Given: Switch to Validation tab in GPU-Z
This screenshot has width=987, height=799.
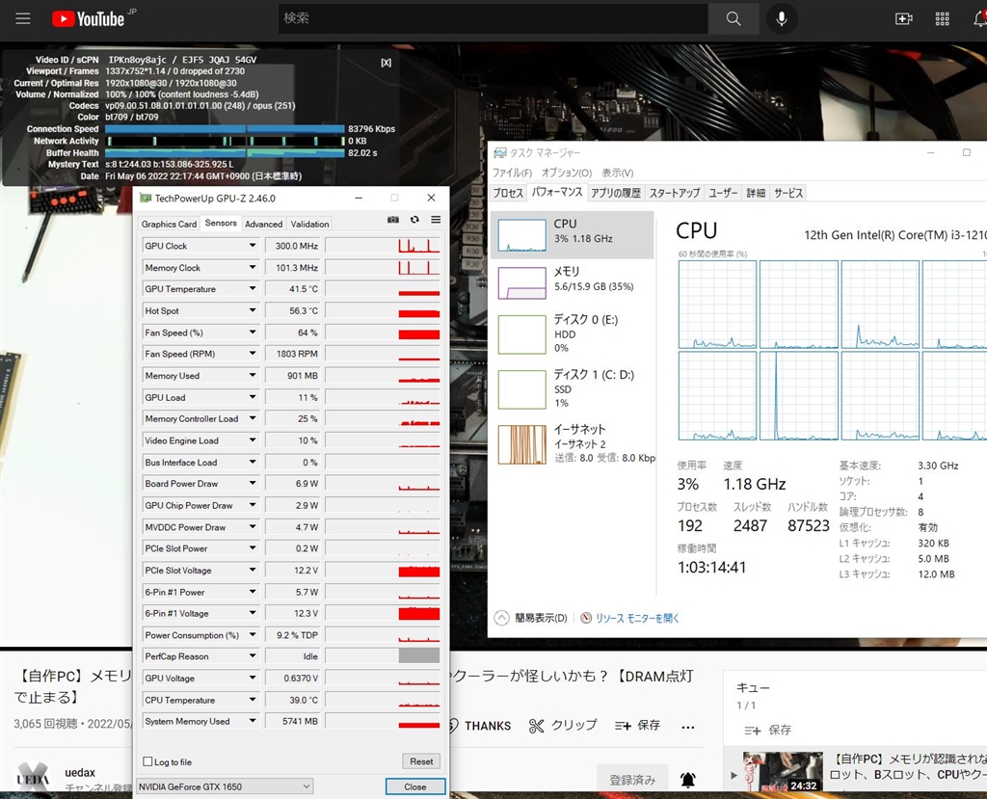Looking at the screenshot, I should point(309,224).
